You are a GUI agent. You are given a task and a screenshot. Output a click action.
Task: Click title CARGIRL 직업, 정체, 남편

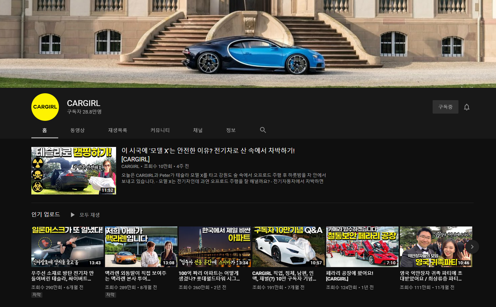(284, 276)
